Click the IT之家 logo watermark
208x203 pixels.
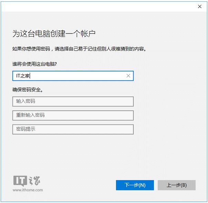click(28, 183)
